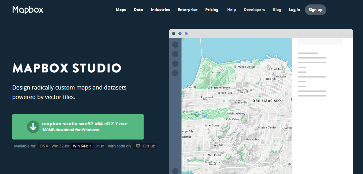Screen dimensions: 363x174
Task: Open the Data menu item
Action: 138,10
